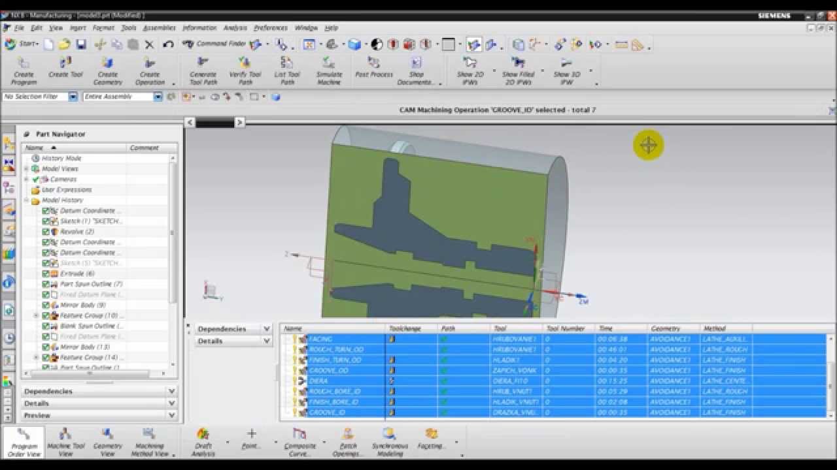Expand Feature Group (10) node

pos(36,315)
